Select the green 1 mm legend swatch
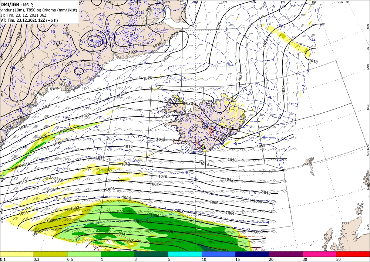 point(118,254)
